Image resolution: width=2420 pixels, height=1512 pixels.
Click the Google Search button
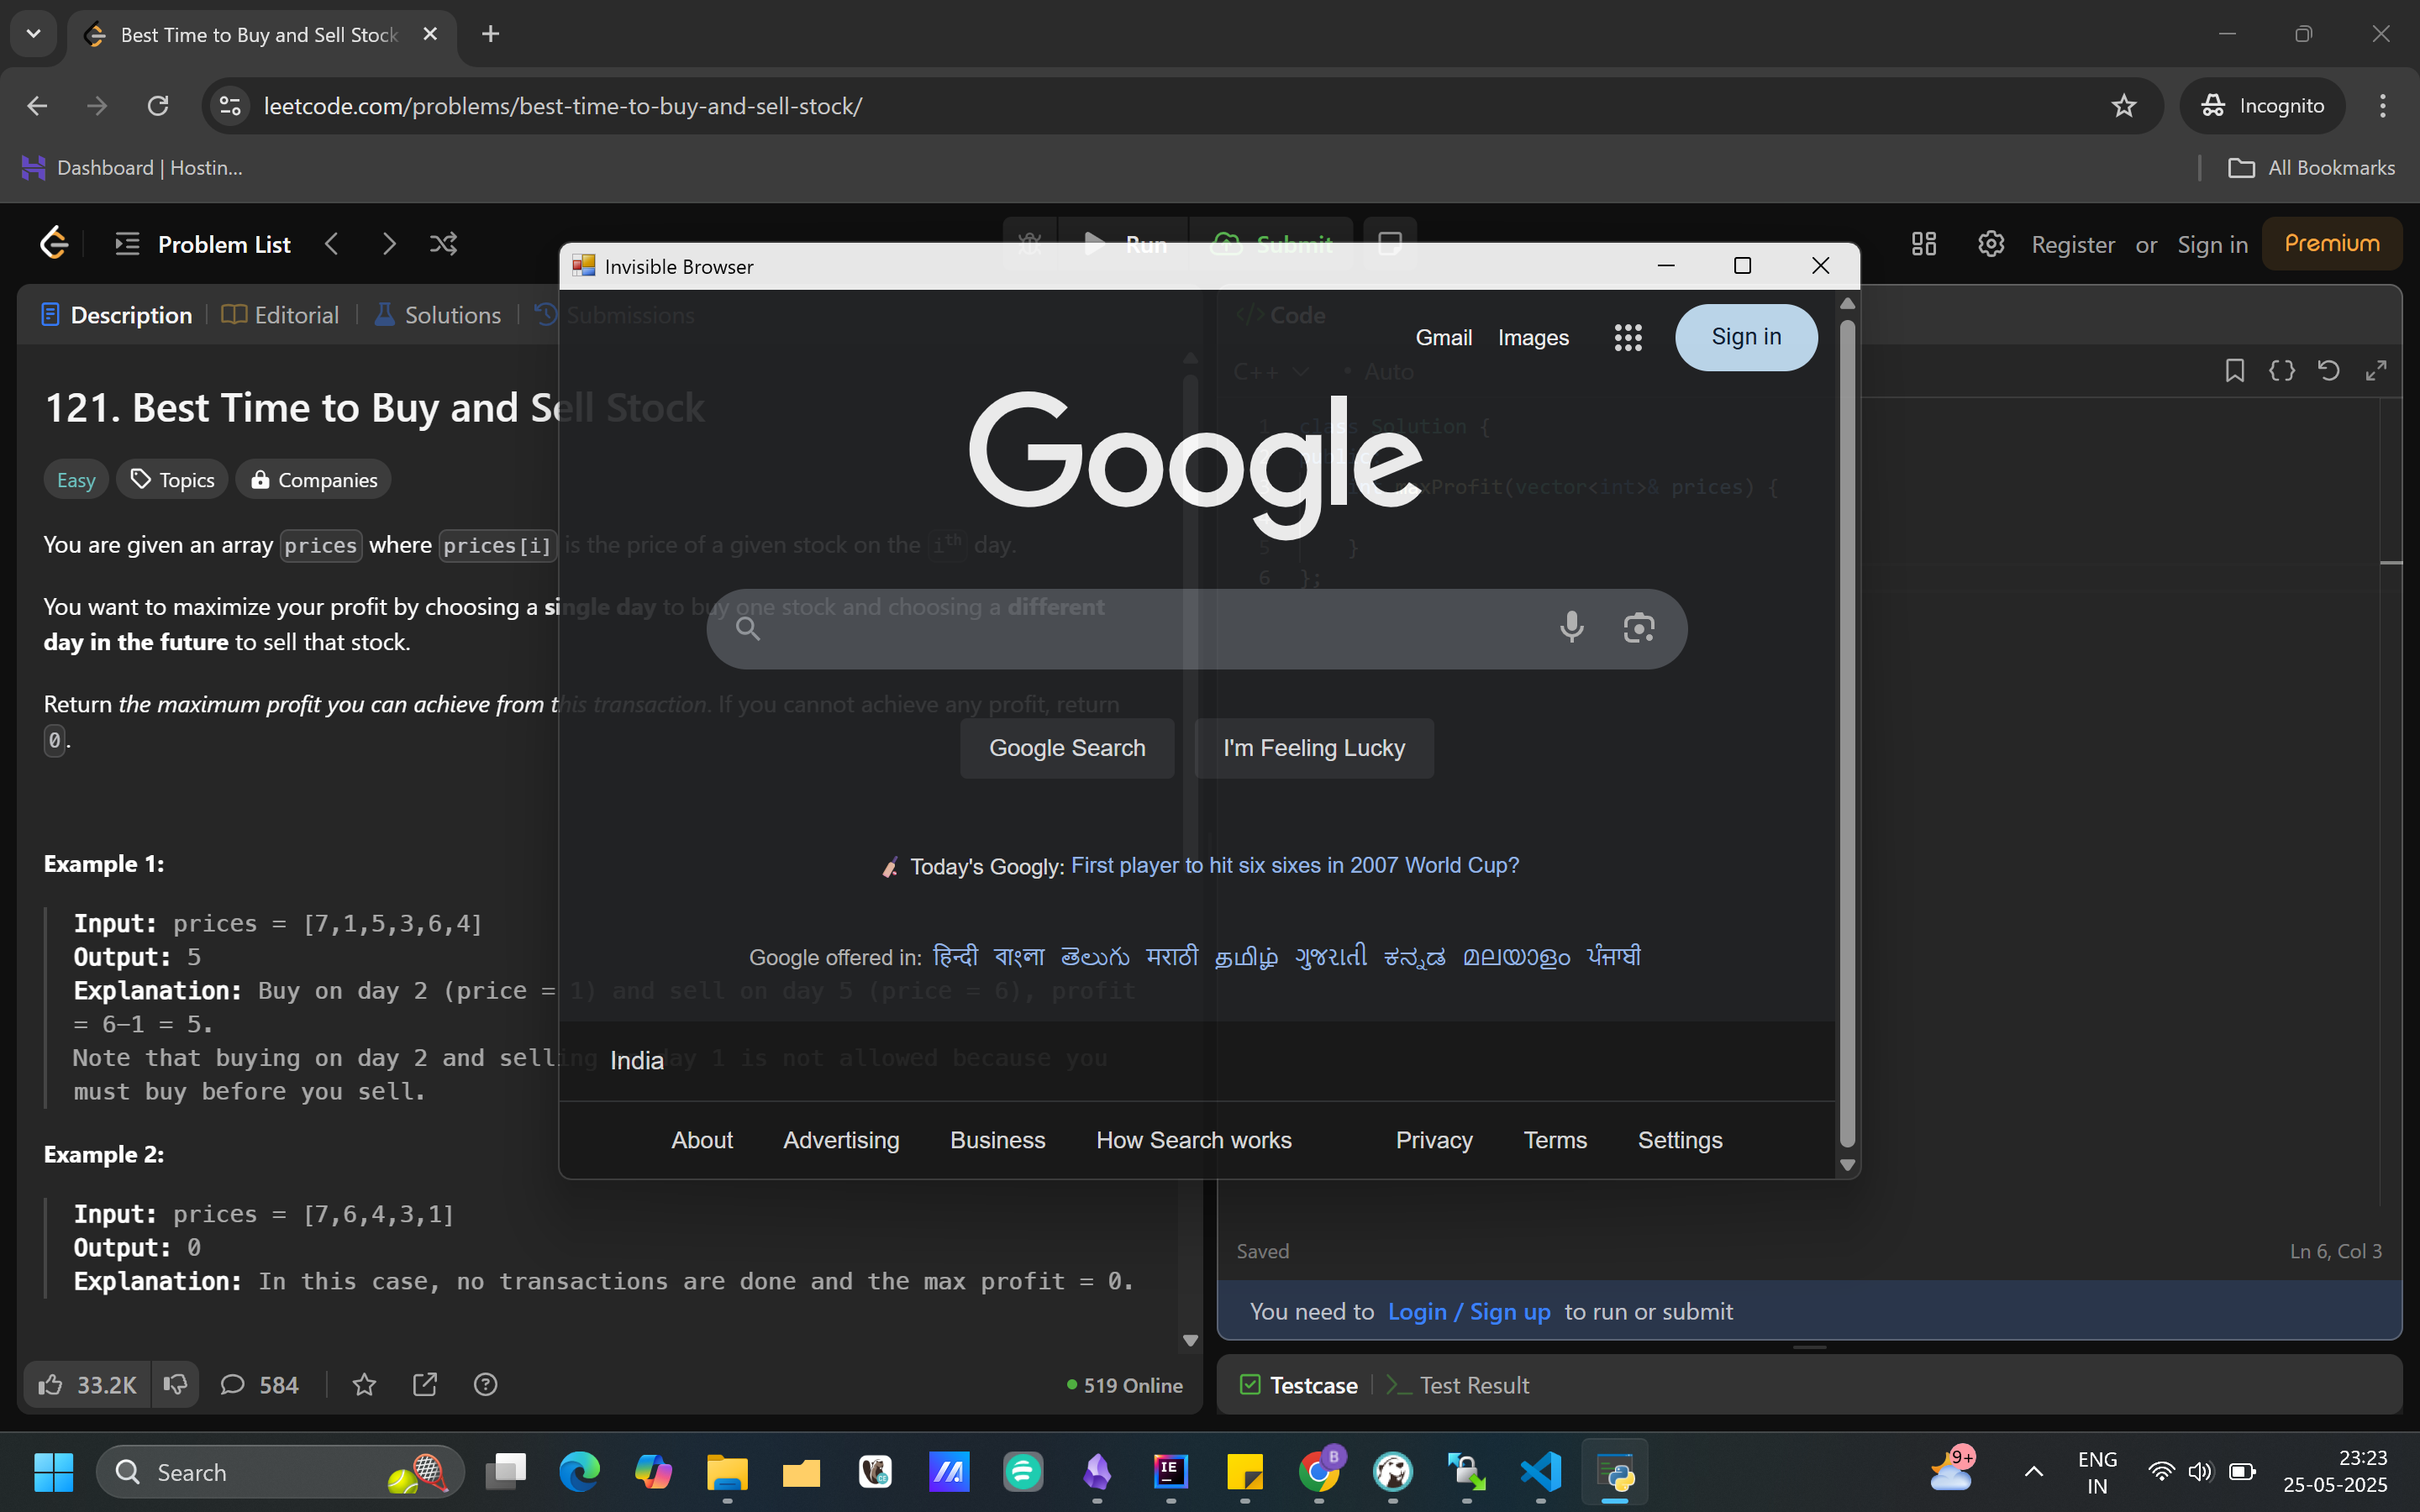[x=1067, y=748]
